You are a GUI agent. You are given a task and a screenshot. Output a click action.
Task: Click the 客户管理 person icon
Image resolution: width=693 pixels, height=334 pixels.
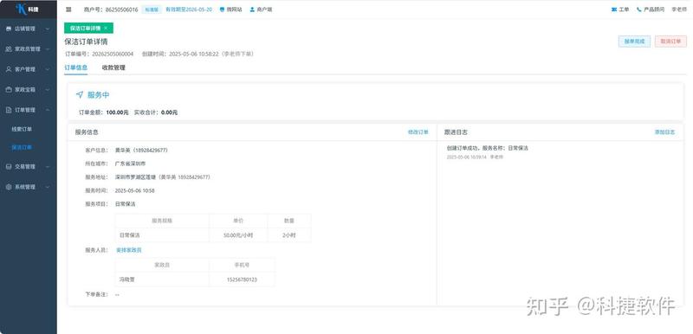click(9, 69)
